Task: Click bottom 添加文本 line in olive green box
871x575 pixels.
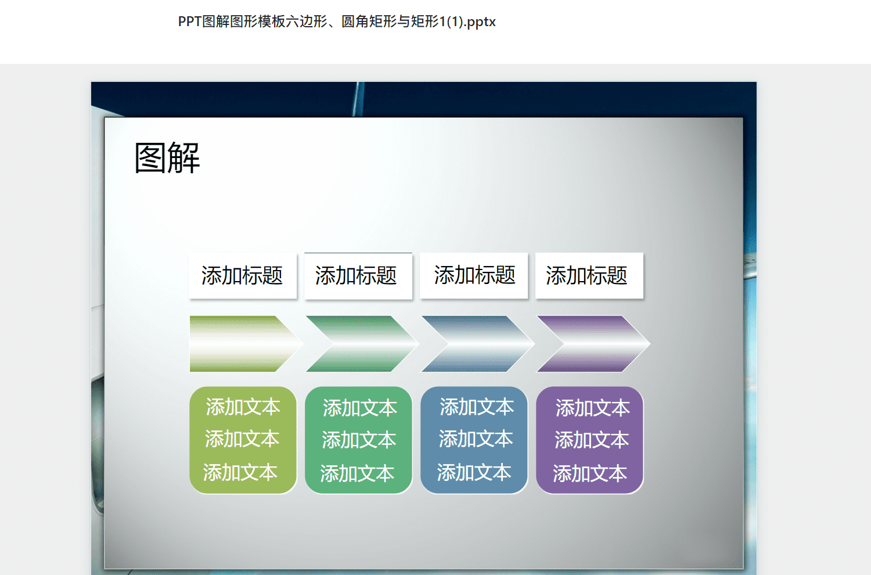Action: coord(240,472)
